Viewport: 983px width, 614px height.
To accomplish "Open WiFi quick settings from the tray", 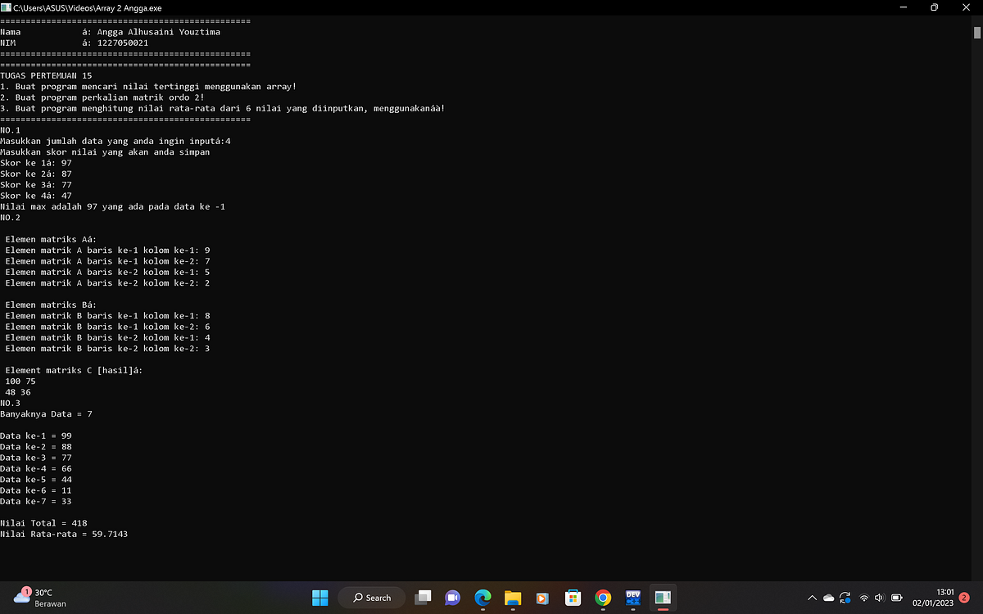I will click(863, 598).
